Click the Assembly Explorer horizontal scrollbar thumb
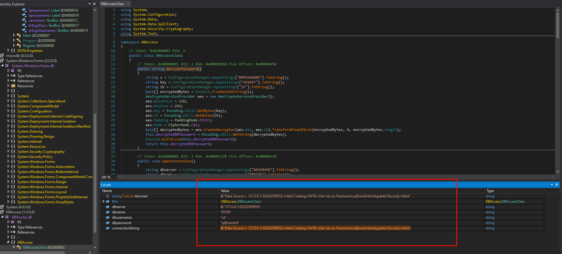The width and height of the screenshot is (562, 254). click(x=32, y=253)
